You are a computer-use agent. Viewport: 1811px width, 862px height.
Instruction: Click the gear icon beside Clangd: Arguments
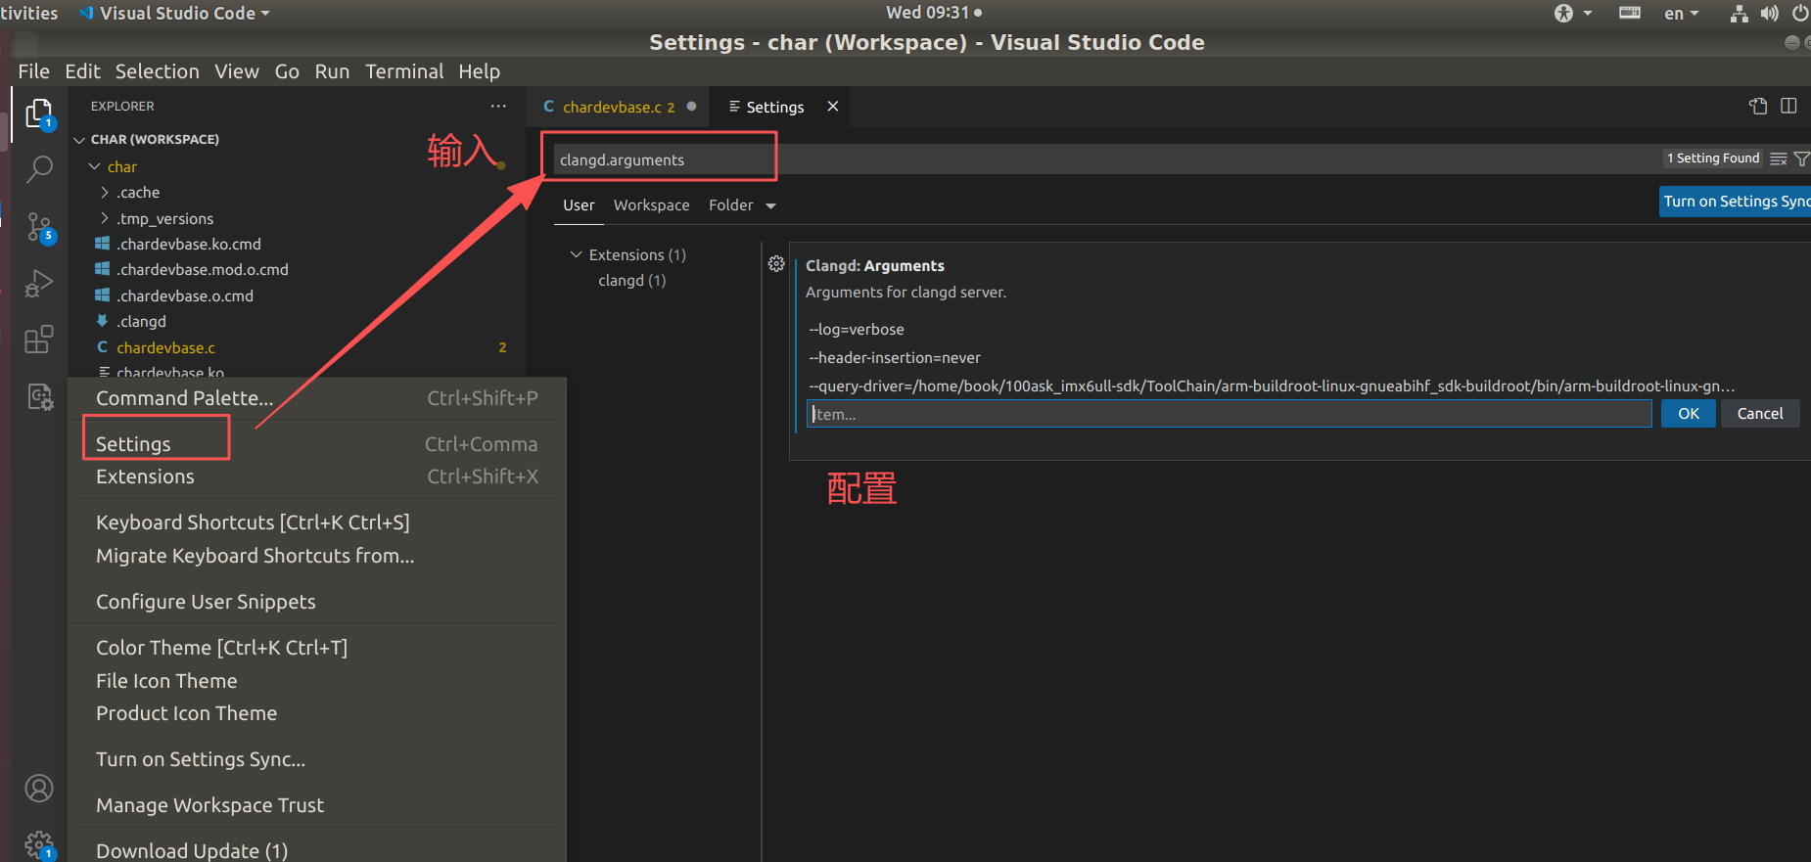point(776,264)
